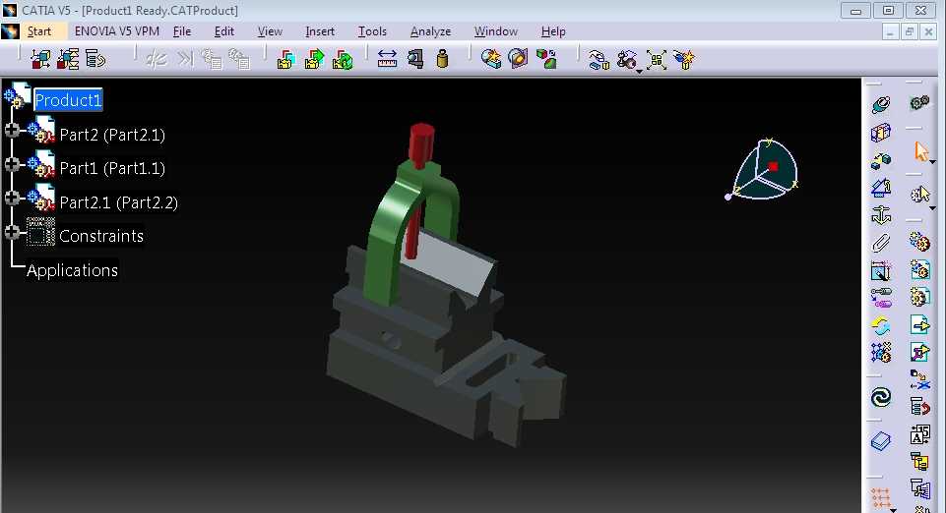Expand the Part2 (Part2.1) tree node
946x513 pixels.
click(x=12, y=130)
